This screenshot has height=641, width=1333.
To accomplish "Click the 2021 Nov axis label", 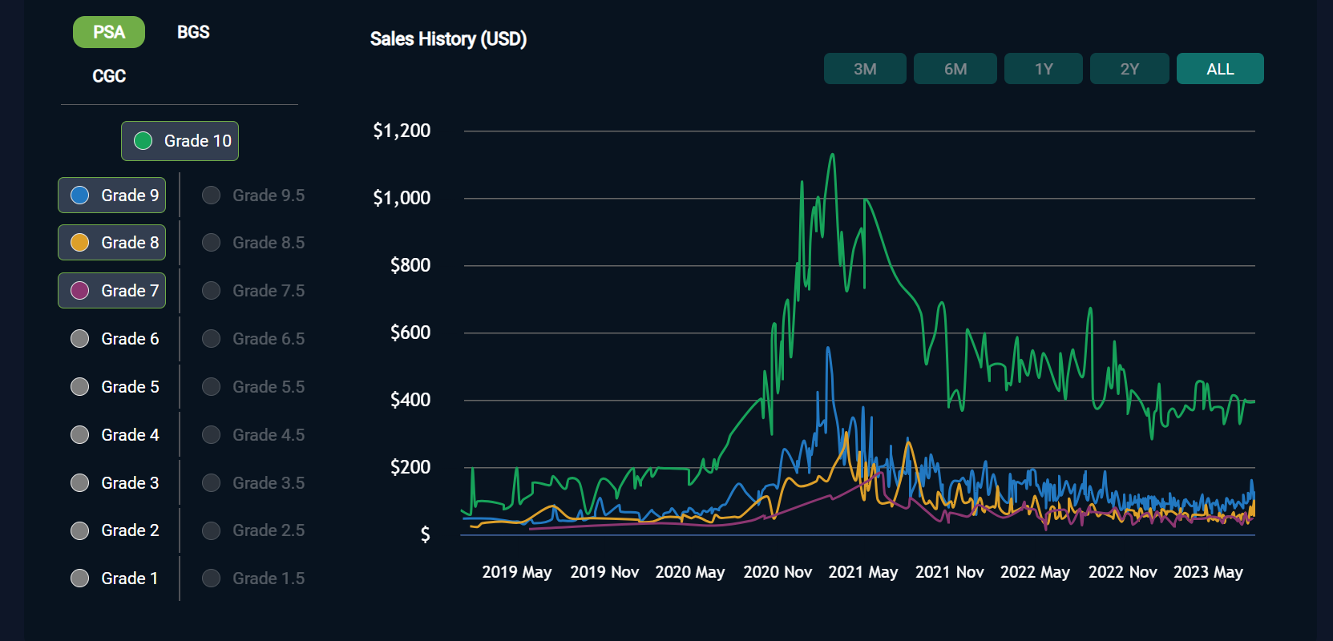I will pyautogui.click(x=950, y=572).
